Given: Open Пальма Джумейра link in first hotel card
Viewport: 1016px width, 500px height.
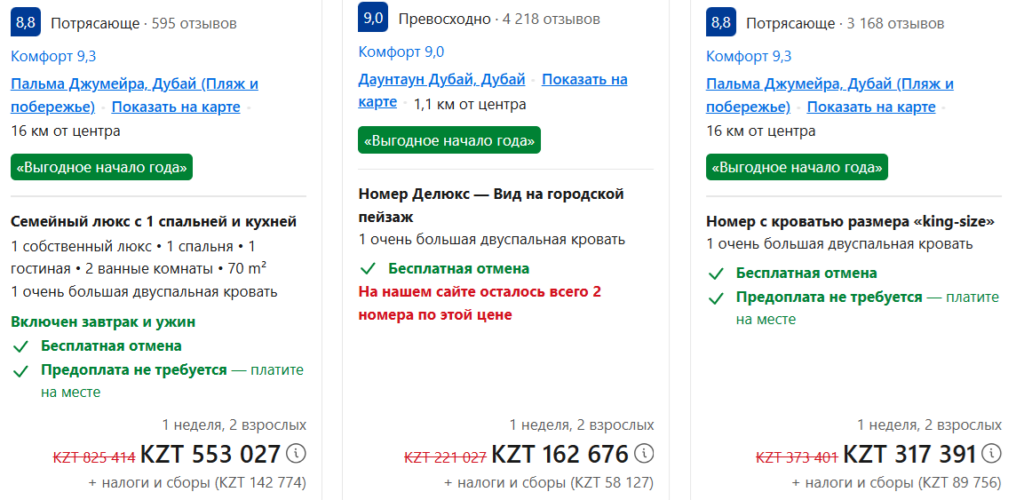Looking at the screenshot, I should (134, 84).
